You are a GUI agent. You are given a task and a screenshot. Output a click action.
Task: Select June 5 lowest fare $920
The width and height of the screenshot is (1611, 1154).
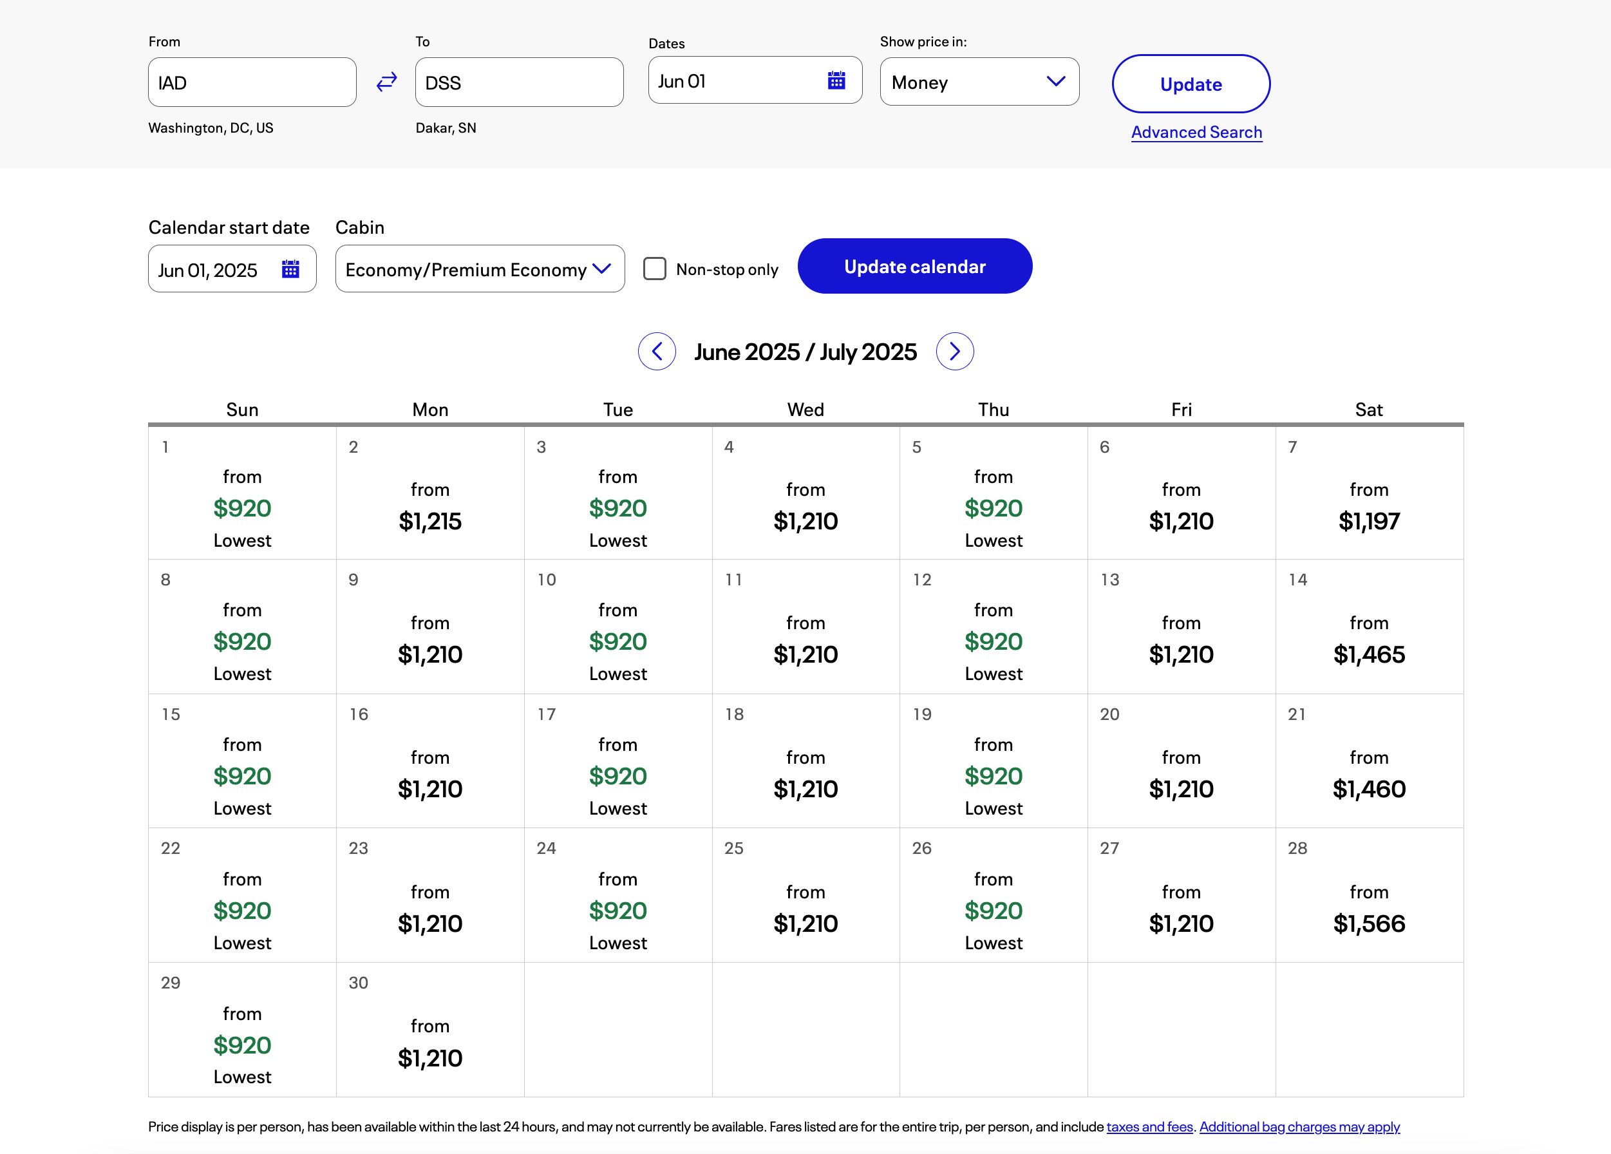pos(993,493)
